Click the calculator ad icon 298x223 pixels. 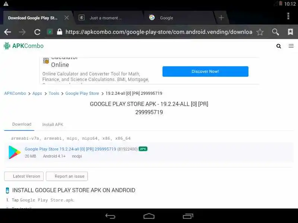pyautogui.click(x=46, y=61)
